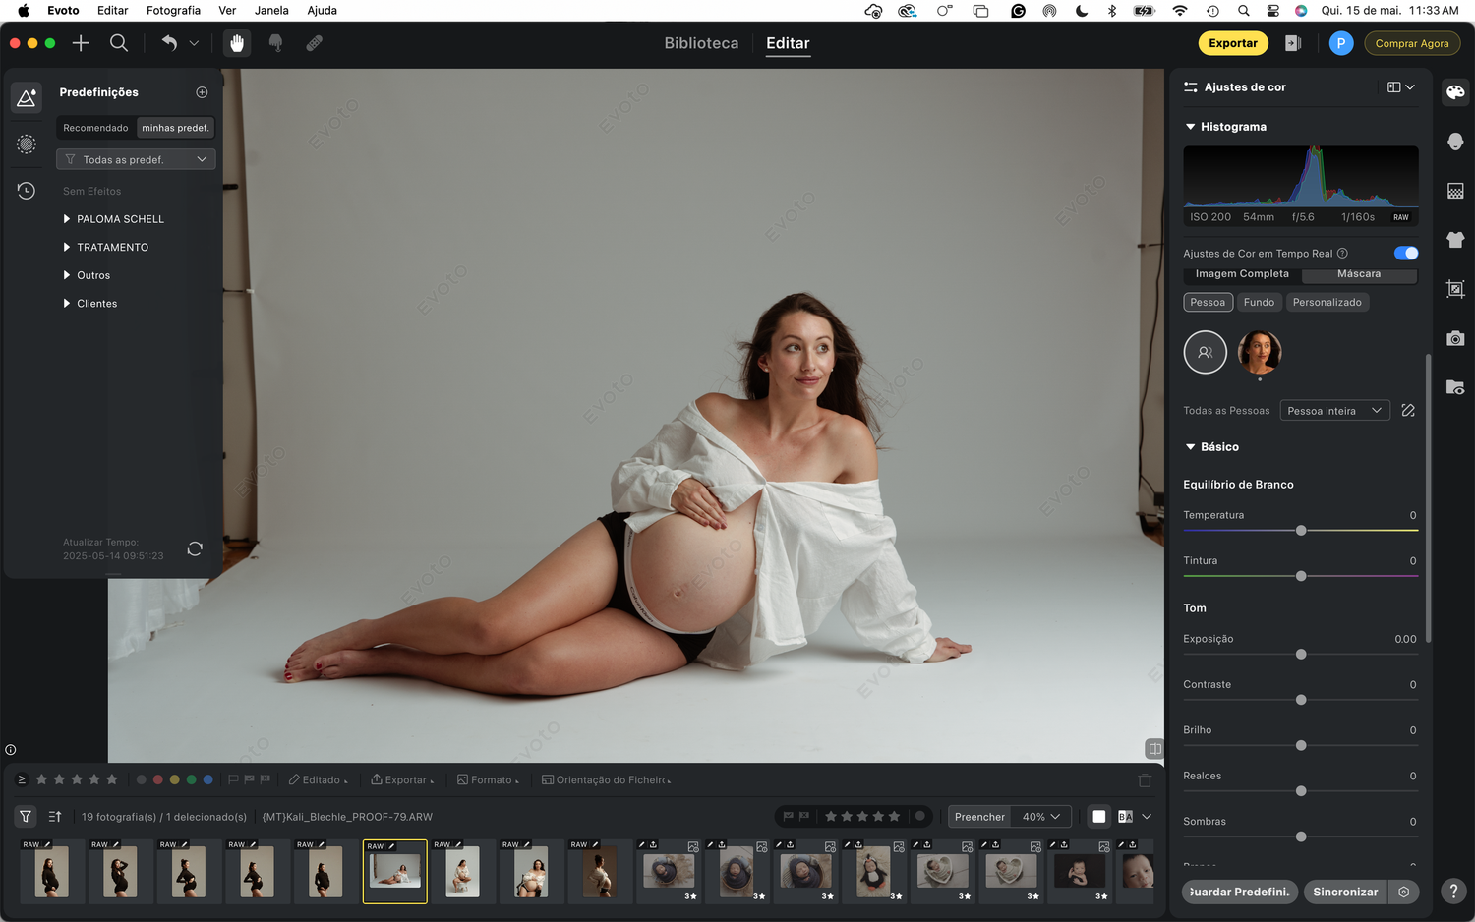Select the healing bandage tool
This screenshot has height=922, width=1475.
pyautogui.click(x=315, y=43)
